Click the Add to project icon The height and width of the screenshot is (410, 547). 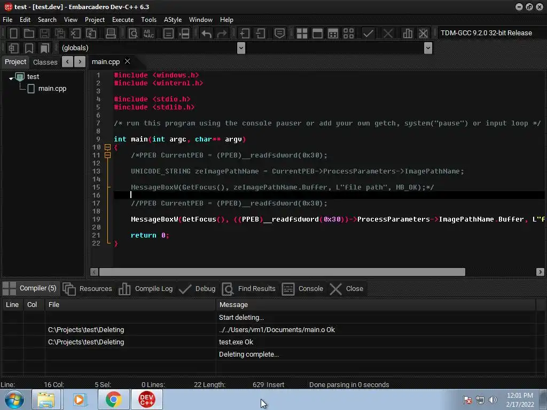245,34
